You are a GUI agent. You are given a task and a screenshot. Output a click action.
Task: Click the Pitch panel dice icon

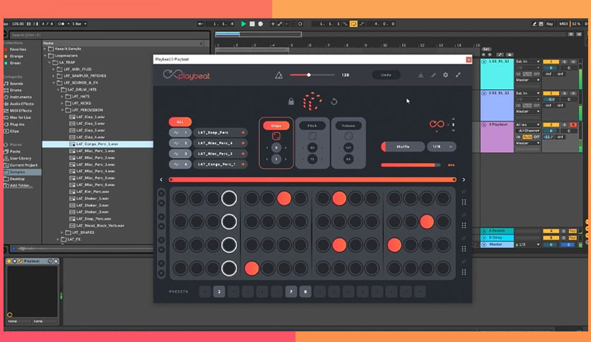coord(312,136)
